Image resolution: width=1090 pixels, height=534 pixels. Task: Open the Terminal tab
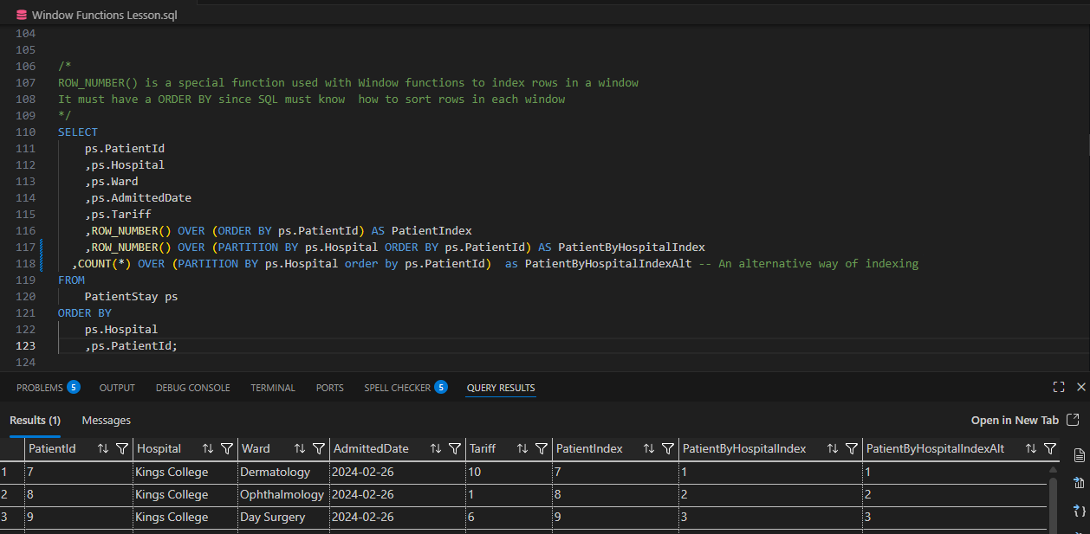272,387
